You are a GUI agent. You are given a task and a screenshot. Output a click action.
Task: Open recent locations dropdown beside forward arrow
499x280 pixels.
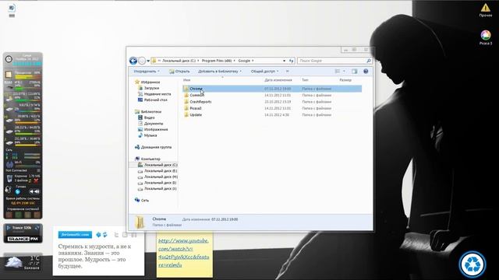(148, 61)
